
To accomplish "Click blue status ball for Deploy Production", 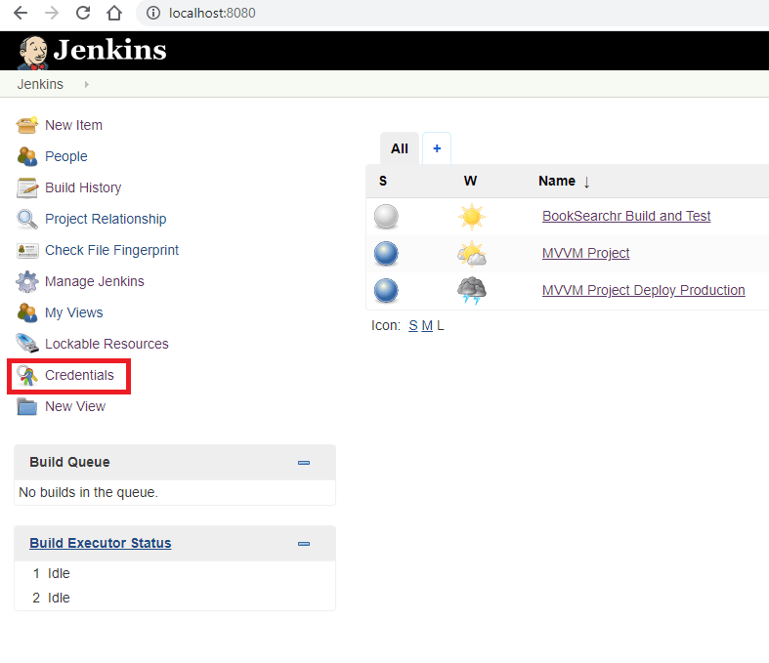I will coord(386,291).
